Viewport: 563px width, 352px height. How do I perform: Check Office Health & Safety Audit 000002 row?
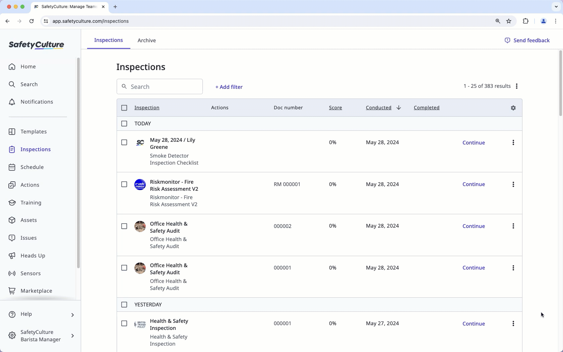tap(124, 226)
